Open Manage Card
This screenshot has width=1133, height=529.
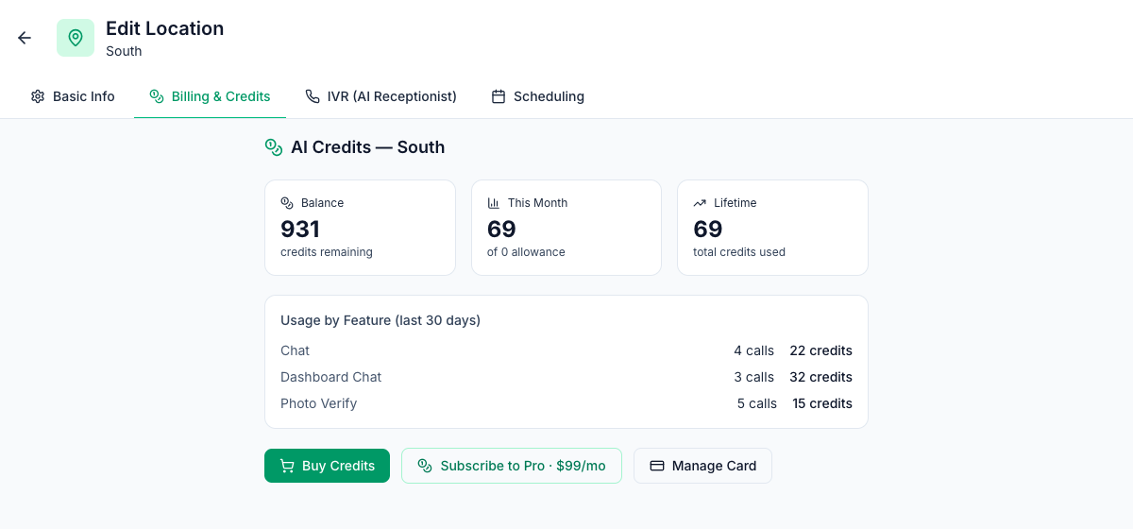tap(702, 466)
